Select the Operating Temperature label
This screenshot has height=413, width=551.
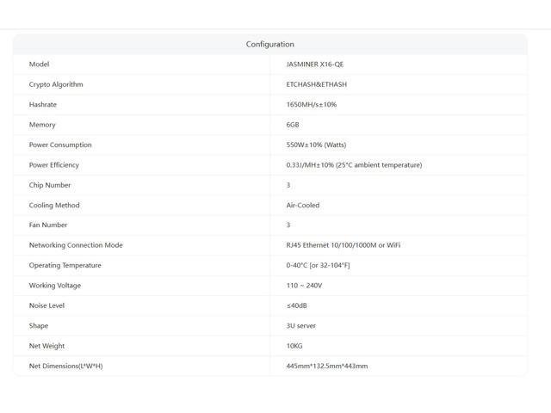(x=65, y=265)
